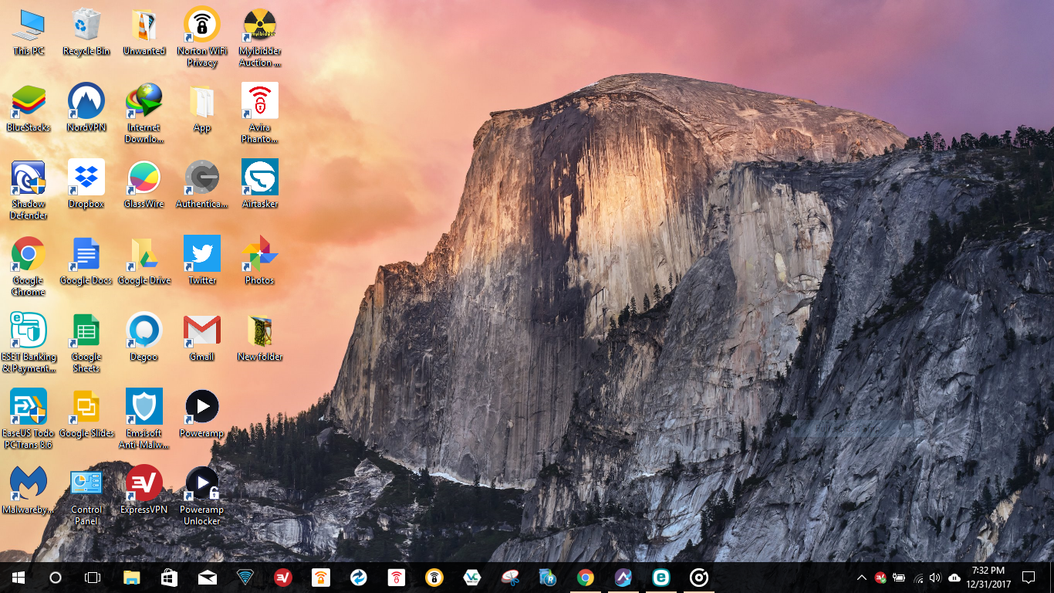This screenshot has width=1054, height=593.
Task: Click the blue triangular Wi-Fi icon on taskbar
Action: (245, 578)
